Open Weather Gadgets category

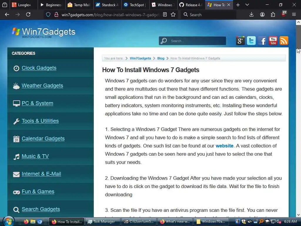tap(42, 86)
